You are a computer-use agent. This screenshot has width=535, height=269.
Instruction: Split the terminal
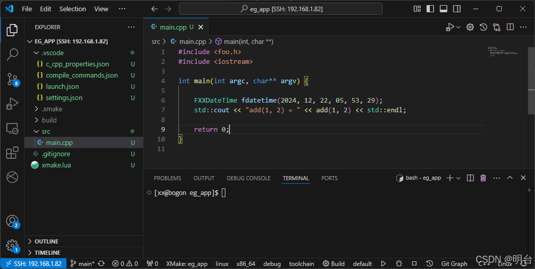470,178
